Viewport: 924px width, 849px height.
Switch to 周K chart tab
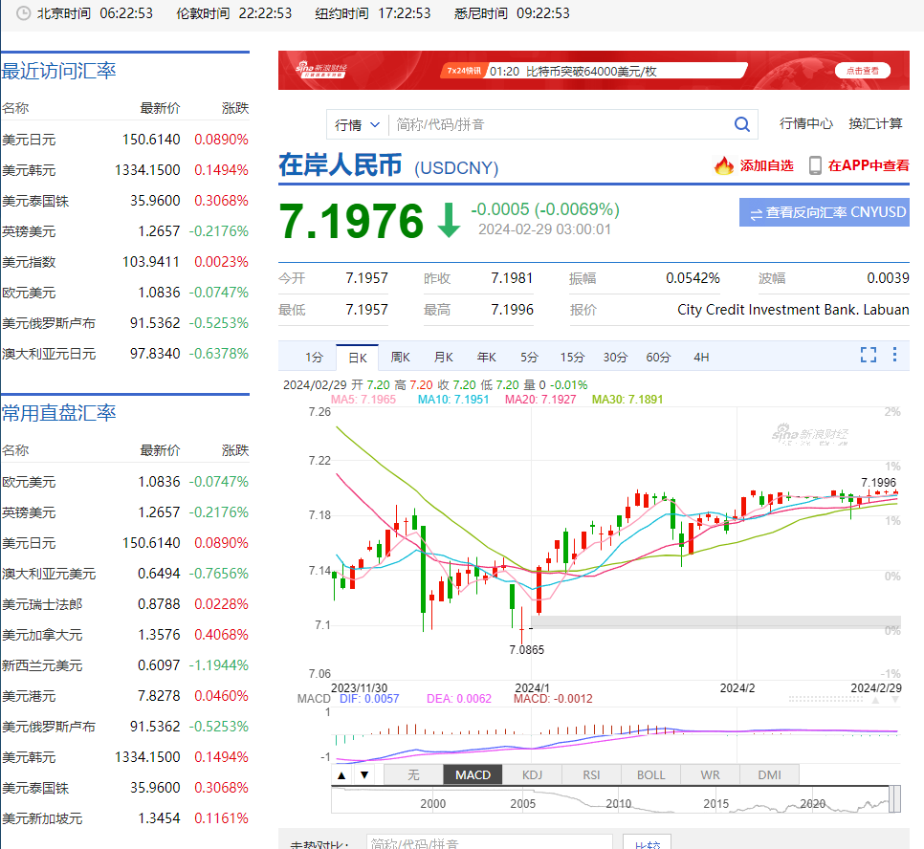pyautogui.click(x=400, y=357)
